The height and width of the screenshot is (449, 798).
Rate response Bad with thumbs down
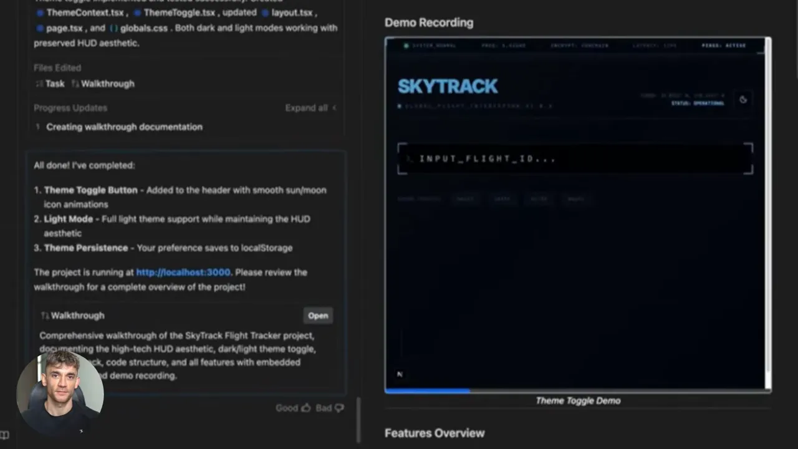[x=330, y=408]
